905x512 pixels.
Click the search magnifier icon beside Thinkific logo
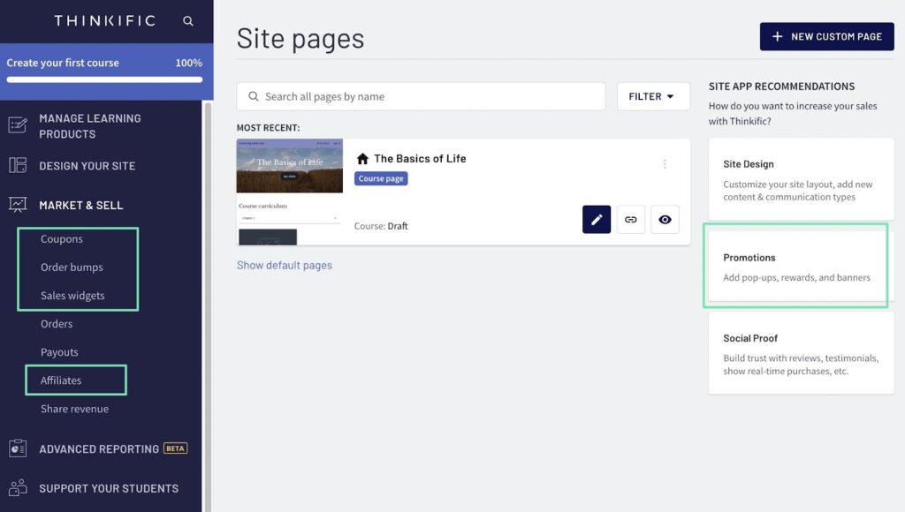187,21
